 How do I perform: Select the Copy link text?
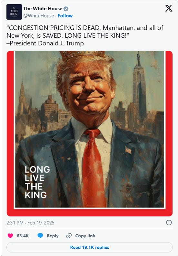(x=85, y=236)
